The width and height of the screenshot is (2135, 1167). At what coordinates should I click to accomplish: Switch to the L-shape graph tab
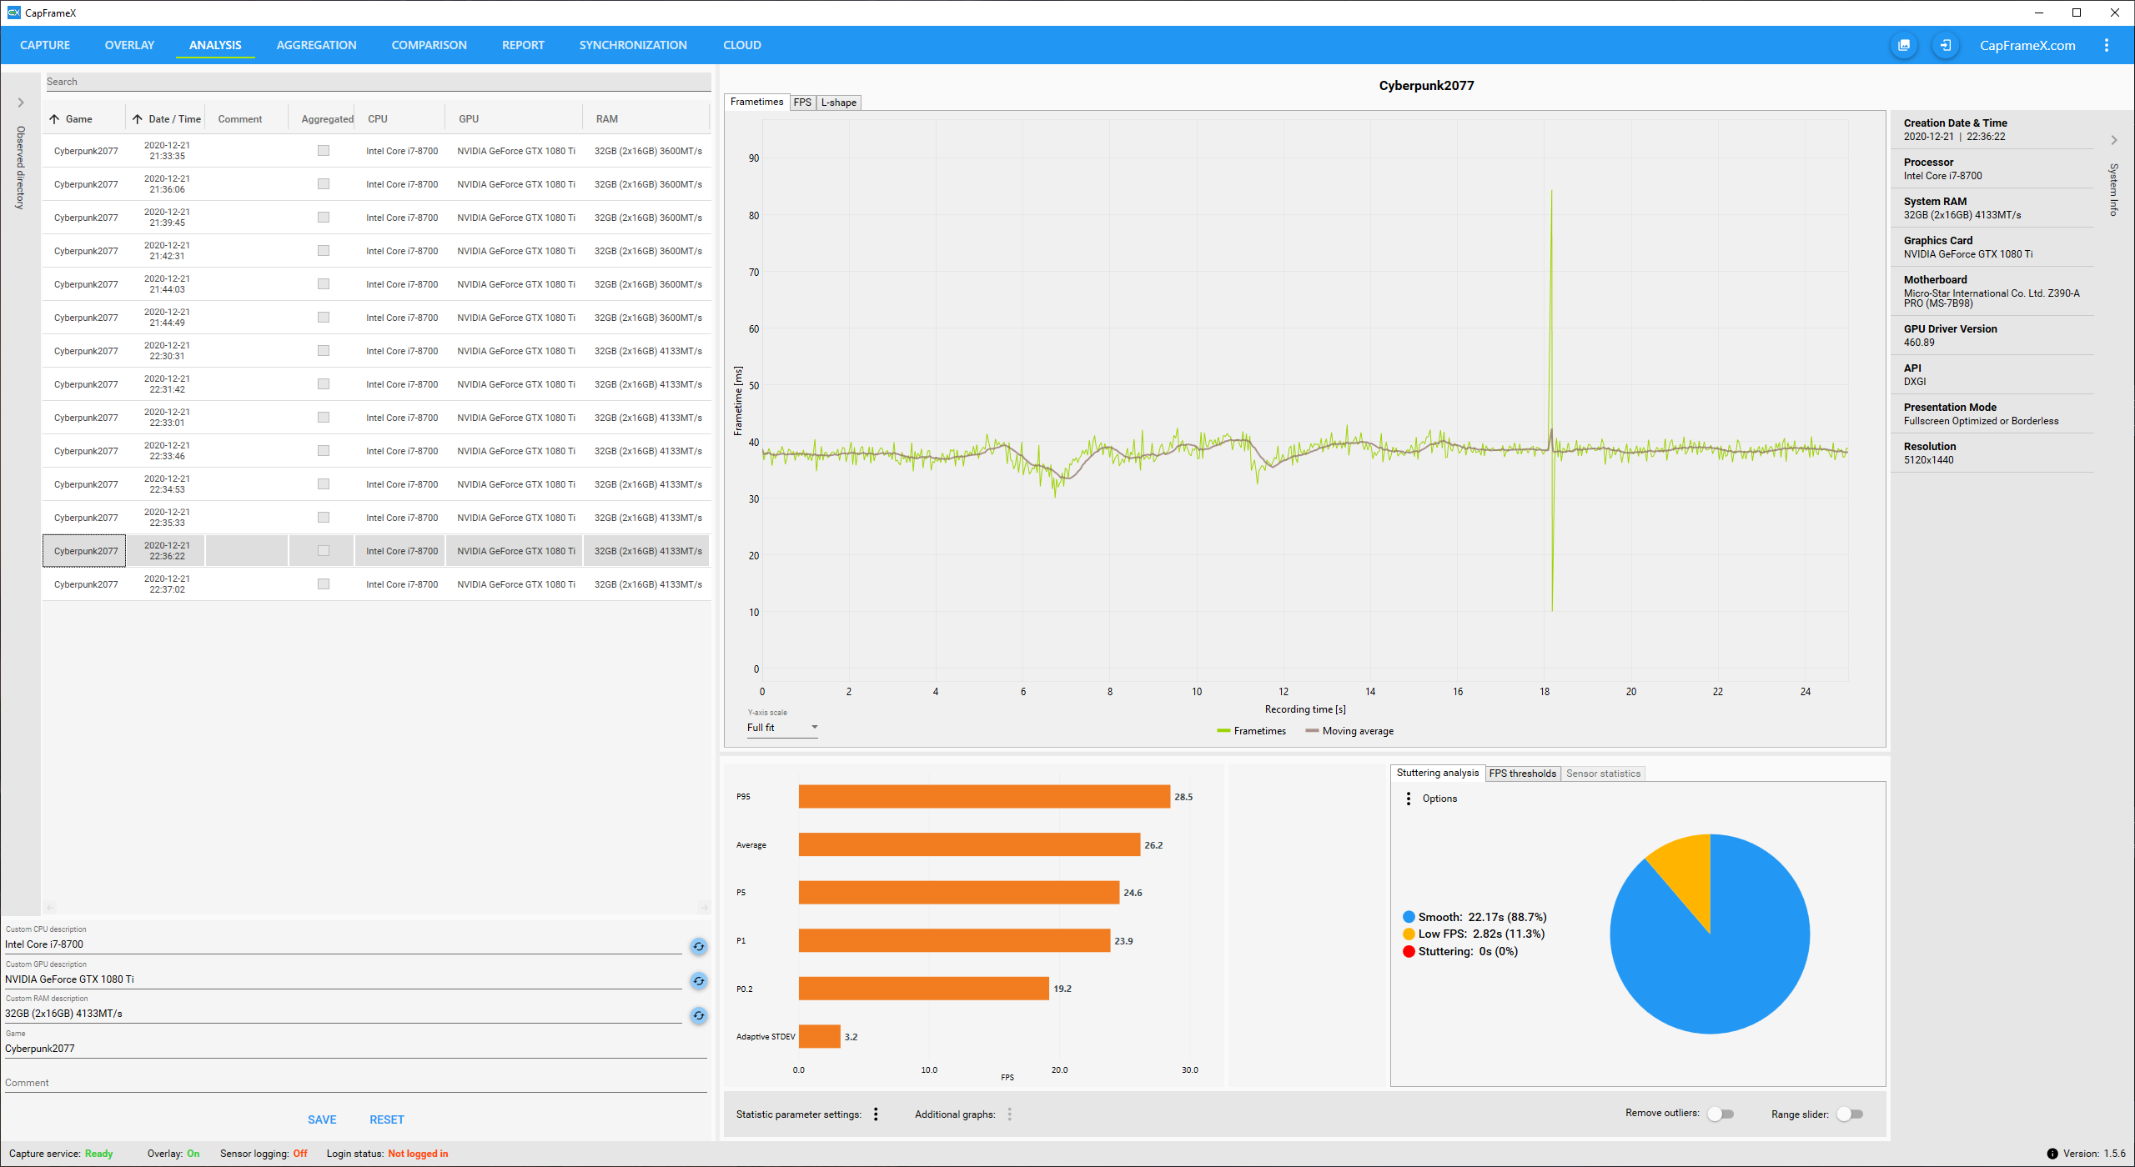(838, 103)
